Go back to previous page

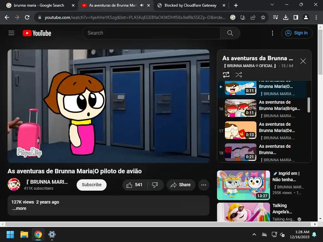7,18
